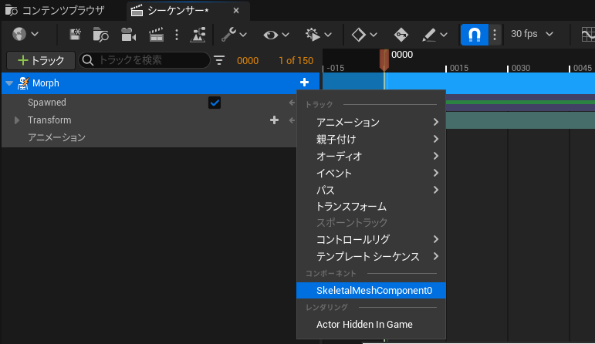Click the 0000 current frame value
Image resolution: width=595 pixels, height=344 pixels.
(248, 61)
